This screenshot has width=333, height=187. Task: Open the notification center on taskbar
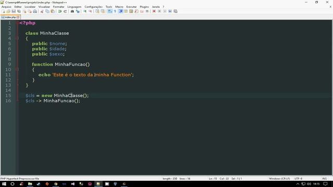[325, 184]
